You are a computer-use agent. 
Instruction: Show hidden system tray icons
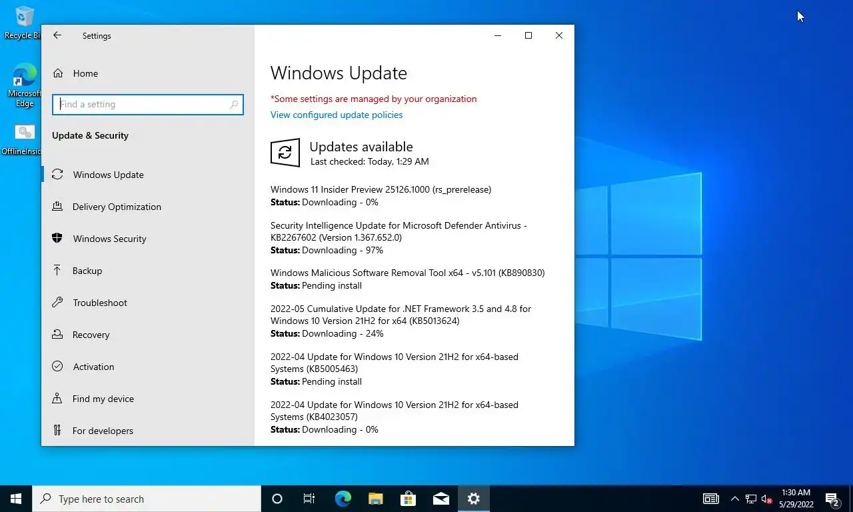735,499
